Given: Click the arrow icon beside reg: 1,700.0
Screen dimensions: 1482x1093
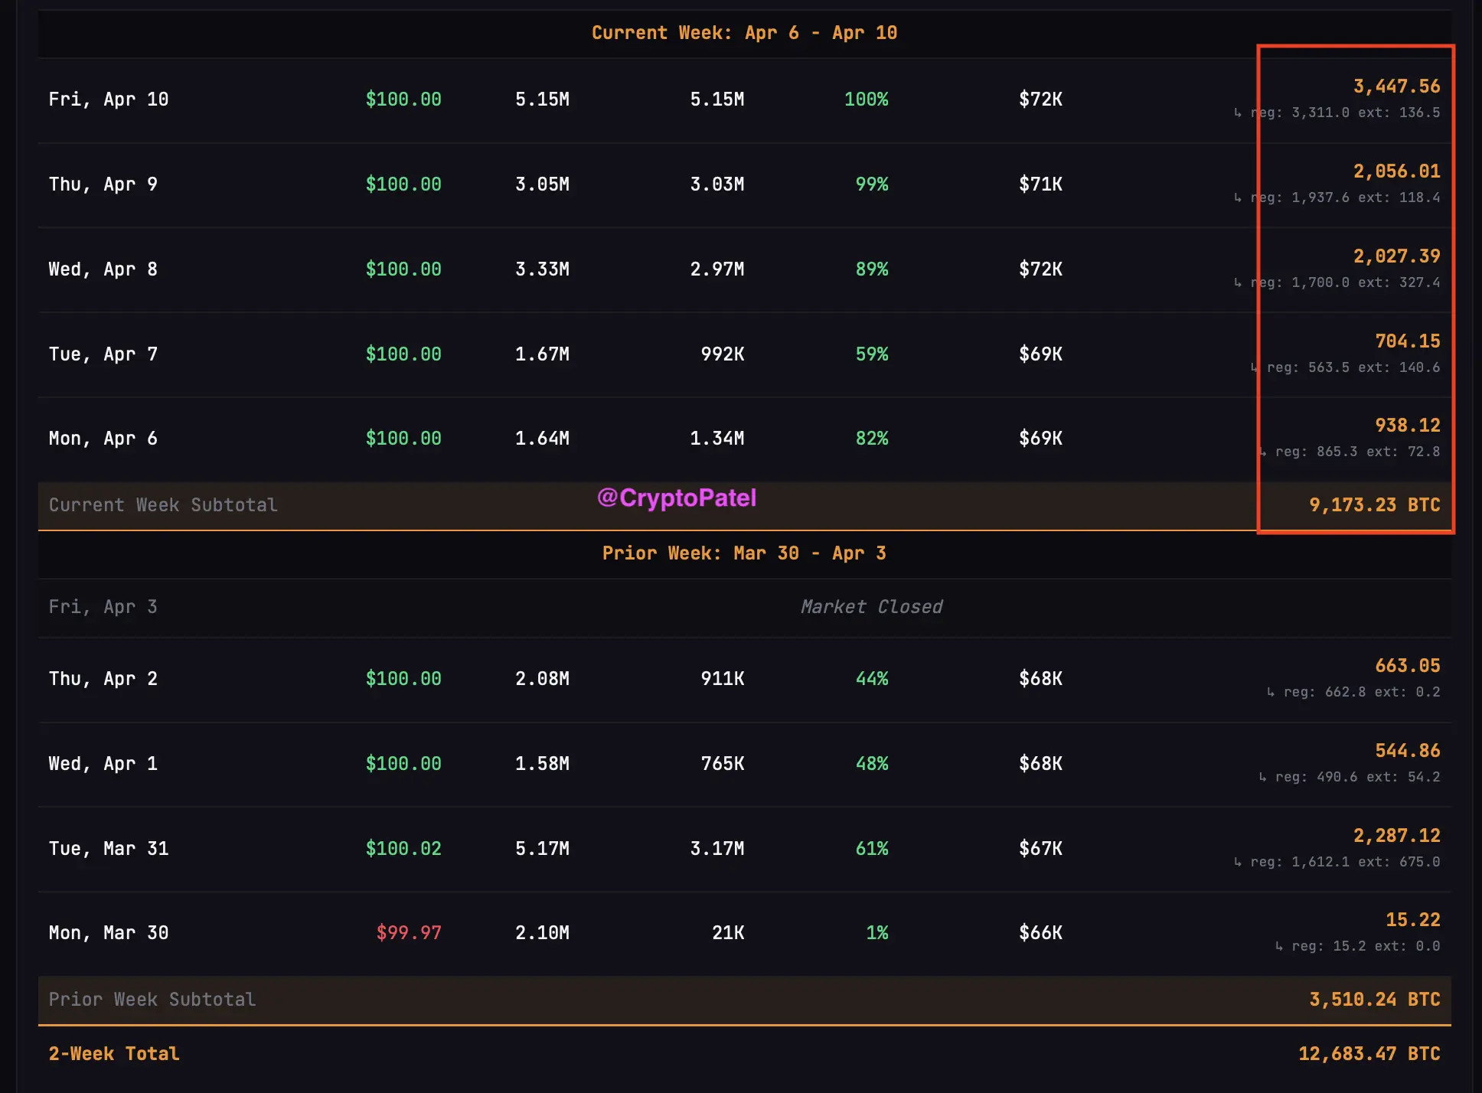Looking at the screenshot, I should (x=1238, y=283).
